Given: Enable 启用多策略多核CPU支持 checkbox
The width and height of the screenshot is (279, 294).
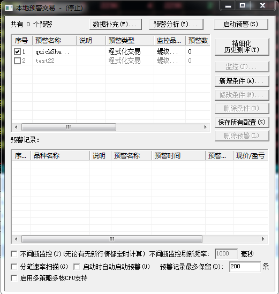Looking at the screenshot, I should [14, 278].
